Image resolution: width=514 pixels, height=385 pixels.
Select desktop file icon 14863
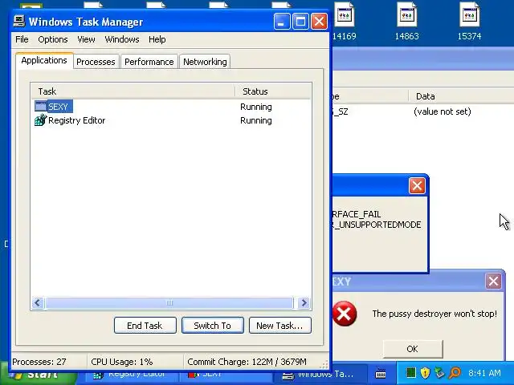pyautogui.click(x=407, y=22)
